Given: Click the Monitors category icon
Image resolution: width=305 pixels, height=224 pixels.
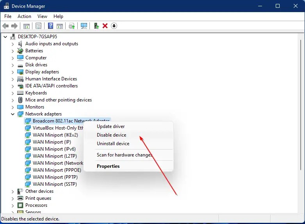Looking at the screenshot, I should pyautogui.click(x=20, y=107).
